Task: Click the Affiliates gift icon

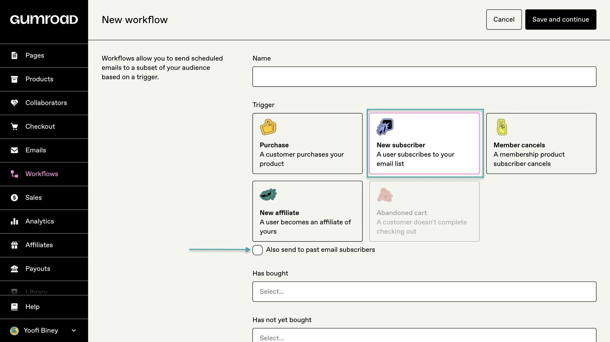Action: point(14,245)
